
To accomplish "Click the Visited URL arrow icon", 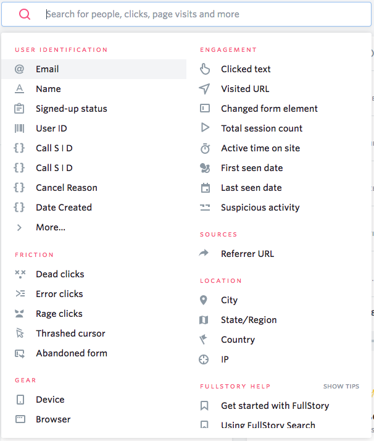I will click(205, 89).
